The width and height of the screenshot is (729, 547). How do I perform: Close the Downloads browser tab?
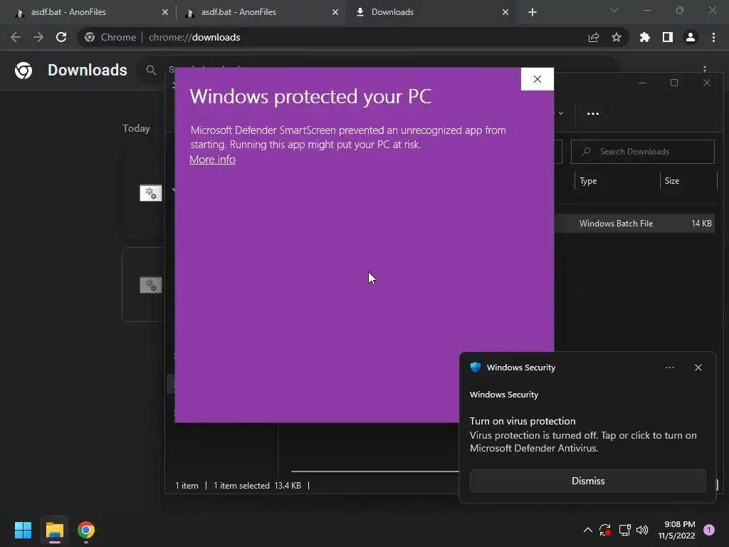(505, 12)
